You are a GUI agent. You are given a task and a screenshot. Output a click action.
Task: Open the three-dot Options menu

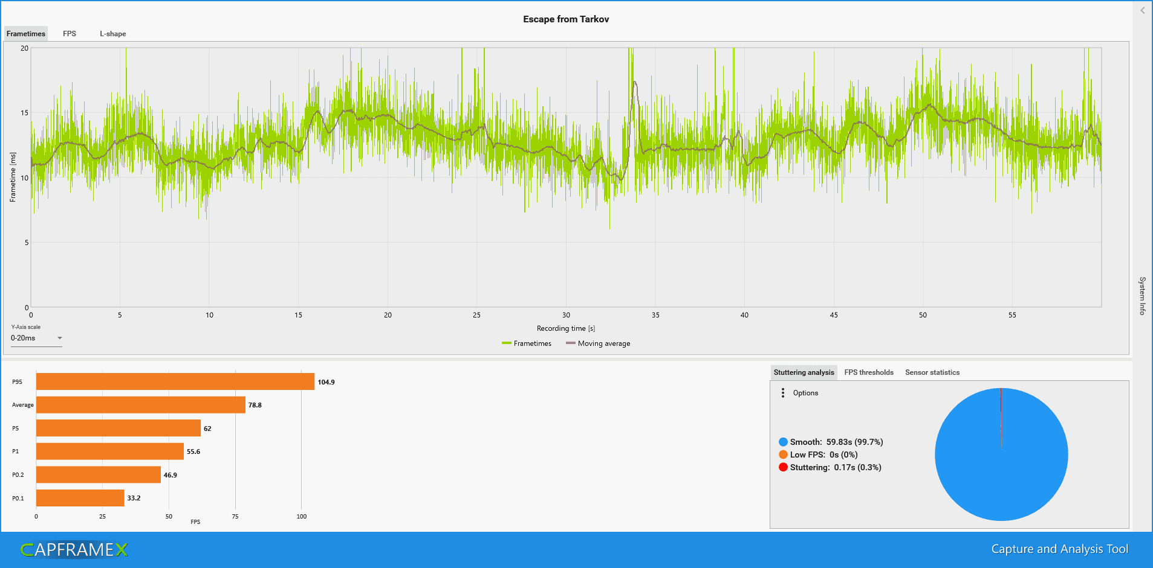click(783, 393)
